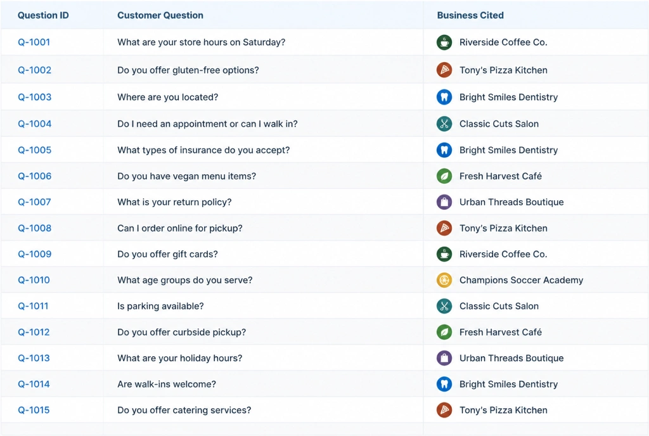
Task: Click the pizza slice icon in row Q-1002
Action: 444,70
